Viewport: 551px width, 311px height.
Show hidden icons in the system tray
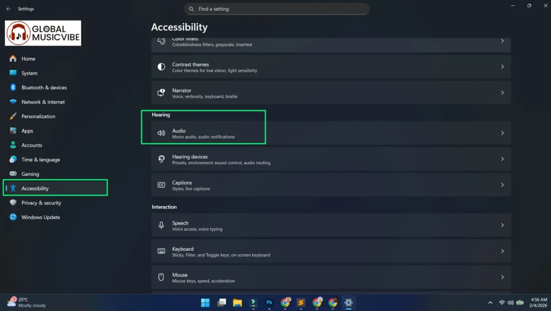point(490,302)
